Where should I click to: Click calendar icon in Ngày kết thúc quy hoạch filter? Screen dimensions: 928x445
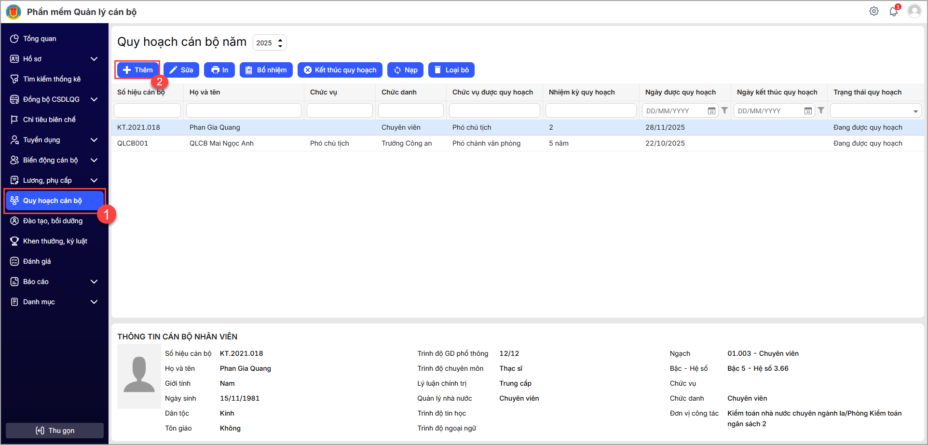[x=808, y=111]
